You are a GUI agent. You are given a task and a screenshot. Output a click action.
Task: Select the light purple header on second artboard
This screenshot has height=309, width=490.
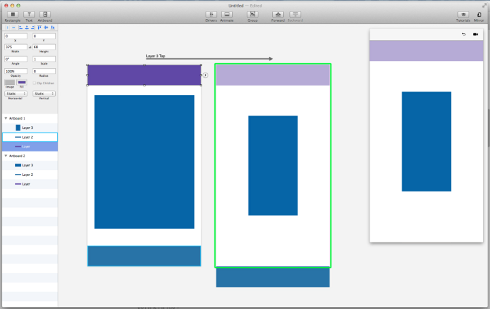(273, 75)
